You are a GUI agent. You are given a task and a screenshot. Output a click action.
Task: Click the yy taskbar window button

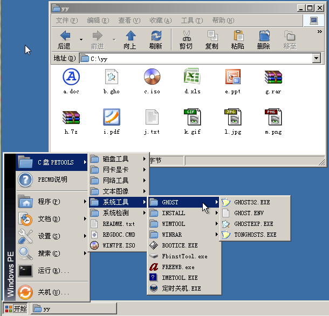pos(74,308)
